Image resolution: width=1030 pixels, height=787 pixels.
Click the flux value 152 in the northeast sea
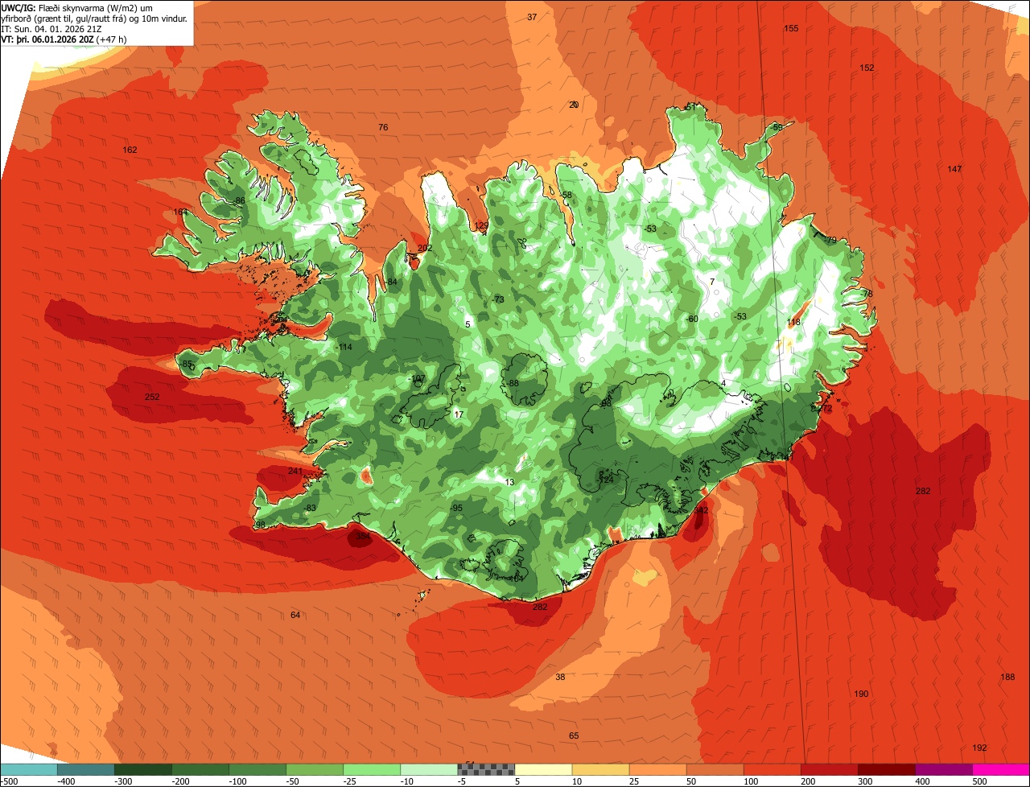point(867,68)
